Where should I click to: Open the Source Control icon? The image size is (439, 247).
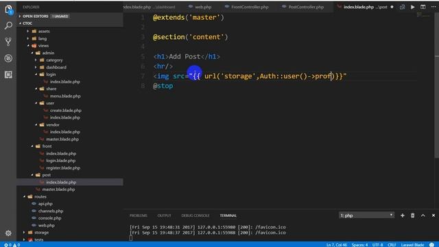click(8, 42)
